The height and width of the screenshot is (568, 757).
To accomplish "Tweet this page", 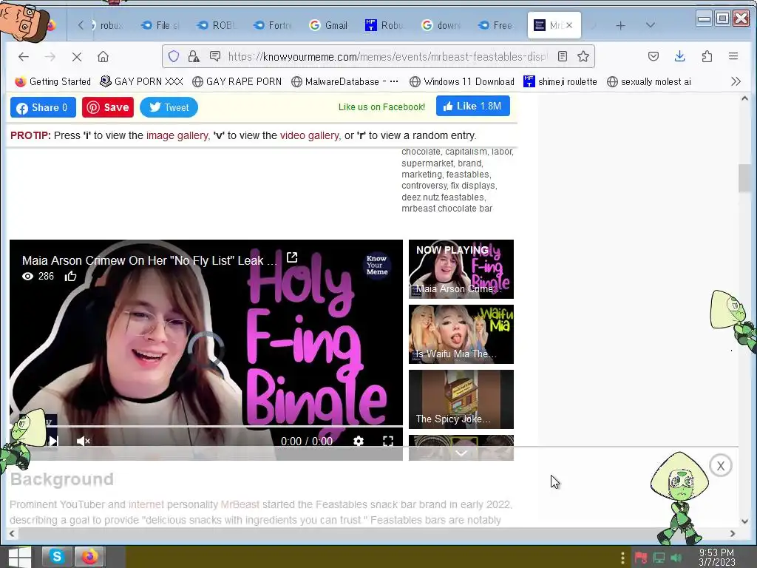I will tap(169, 107).
